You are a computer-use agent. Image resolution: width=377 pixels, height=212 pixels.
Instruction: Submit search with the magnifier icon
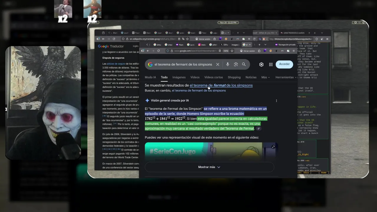tap(244, 64)
